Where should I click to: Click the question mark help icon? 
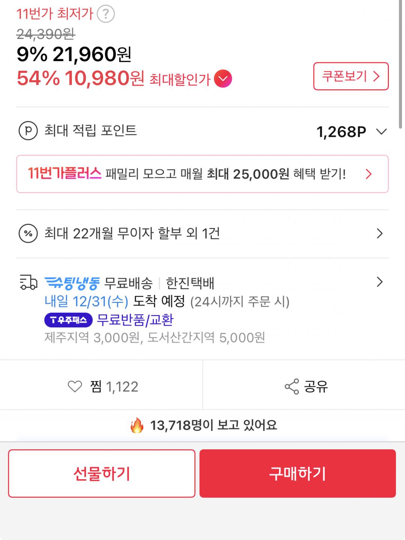[x=106, y=14]
